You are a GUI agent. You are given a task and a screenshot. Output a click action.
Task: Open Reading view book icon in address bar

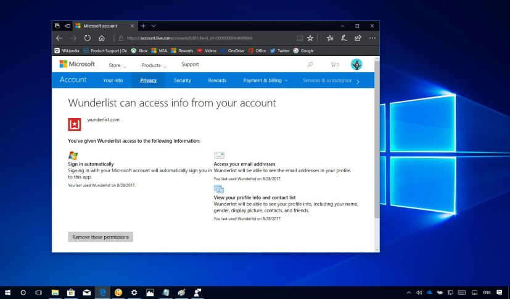pos(300,38)
